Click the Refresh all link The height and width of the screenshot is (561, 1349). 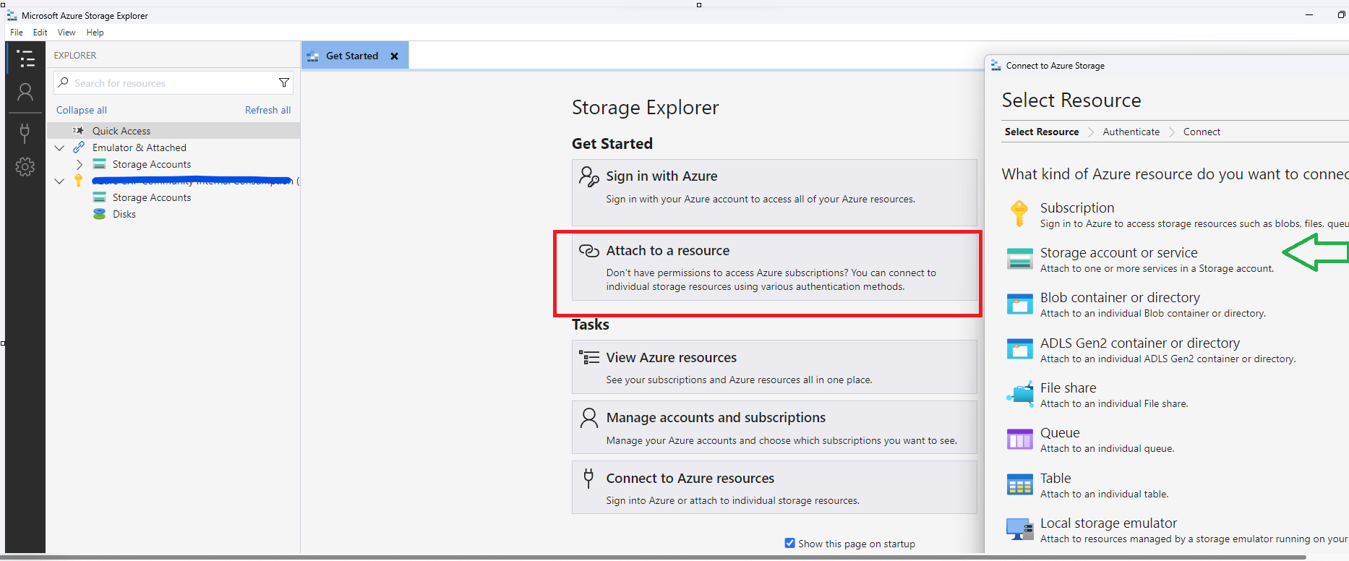[267, 110]
